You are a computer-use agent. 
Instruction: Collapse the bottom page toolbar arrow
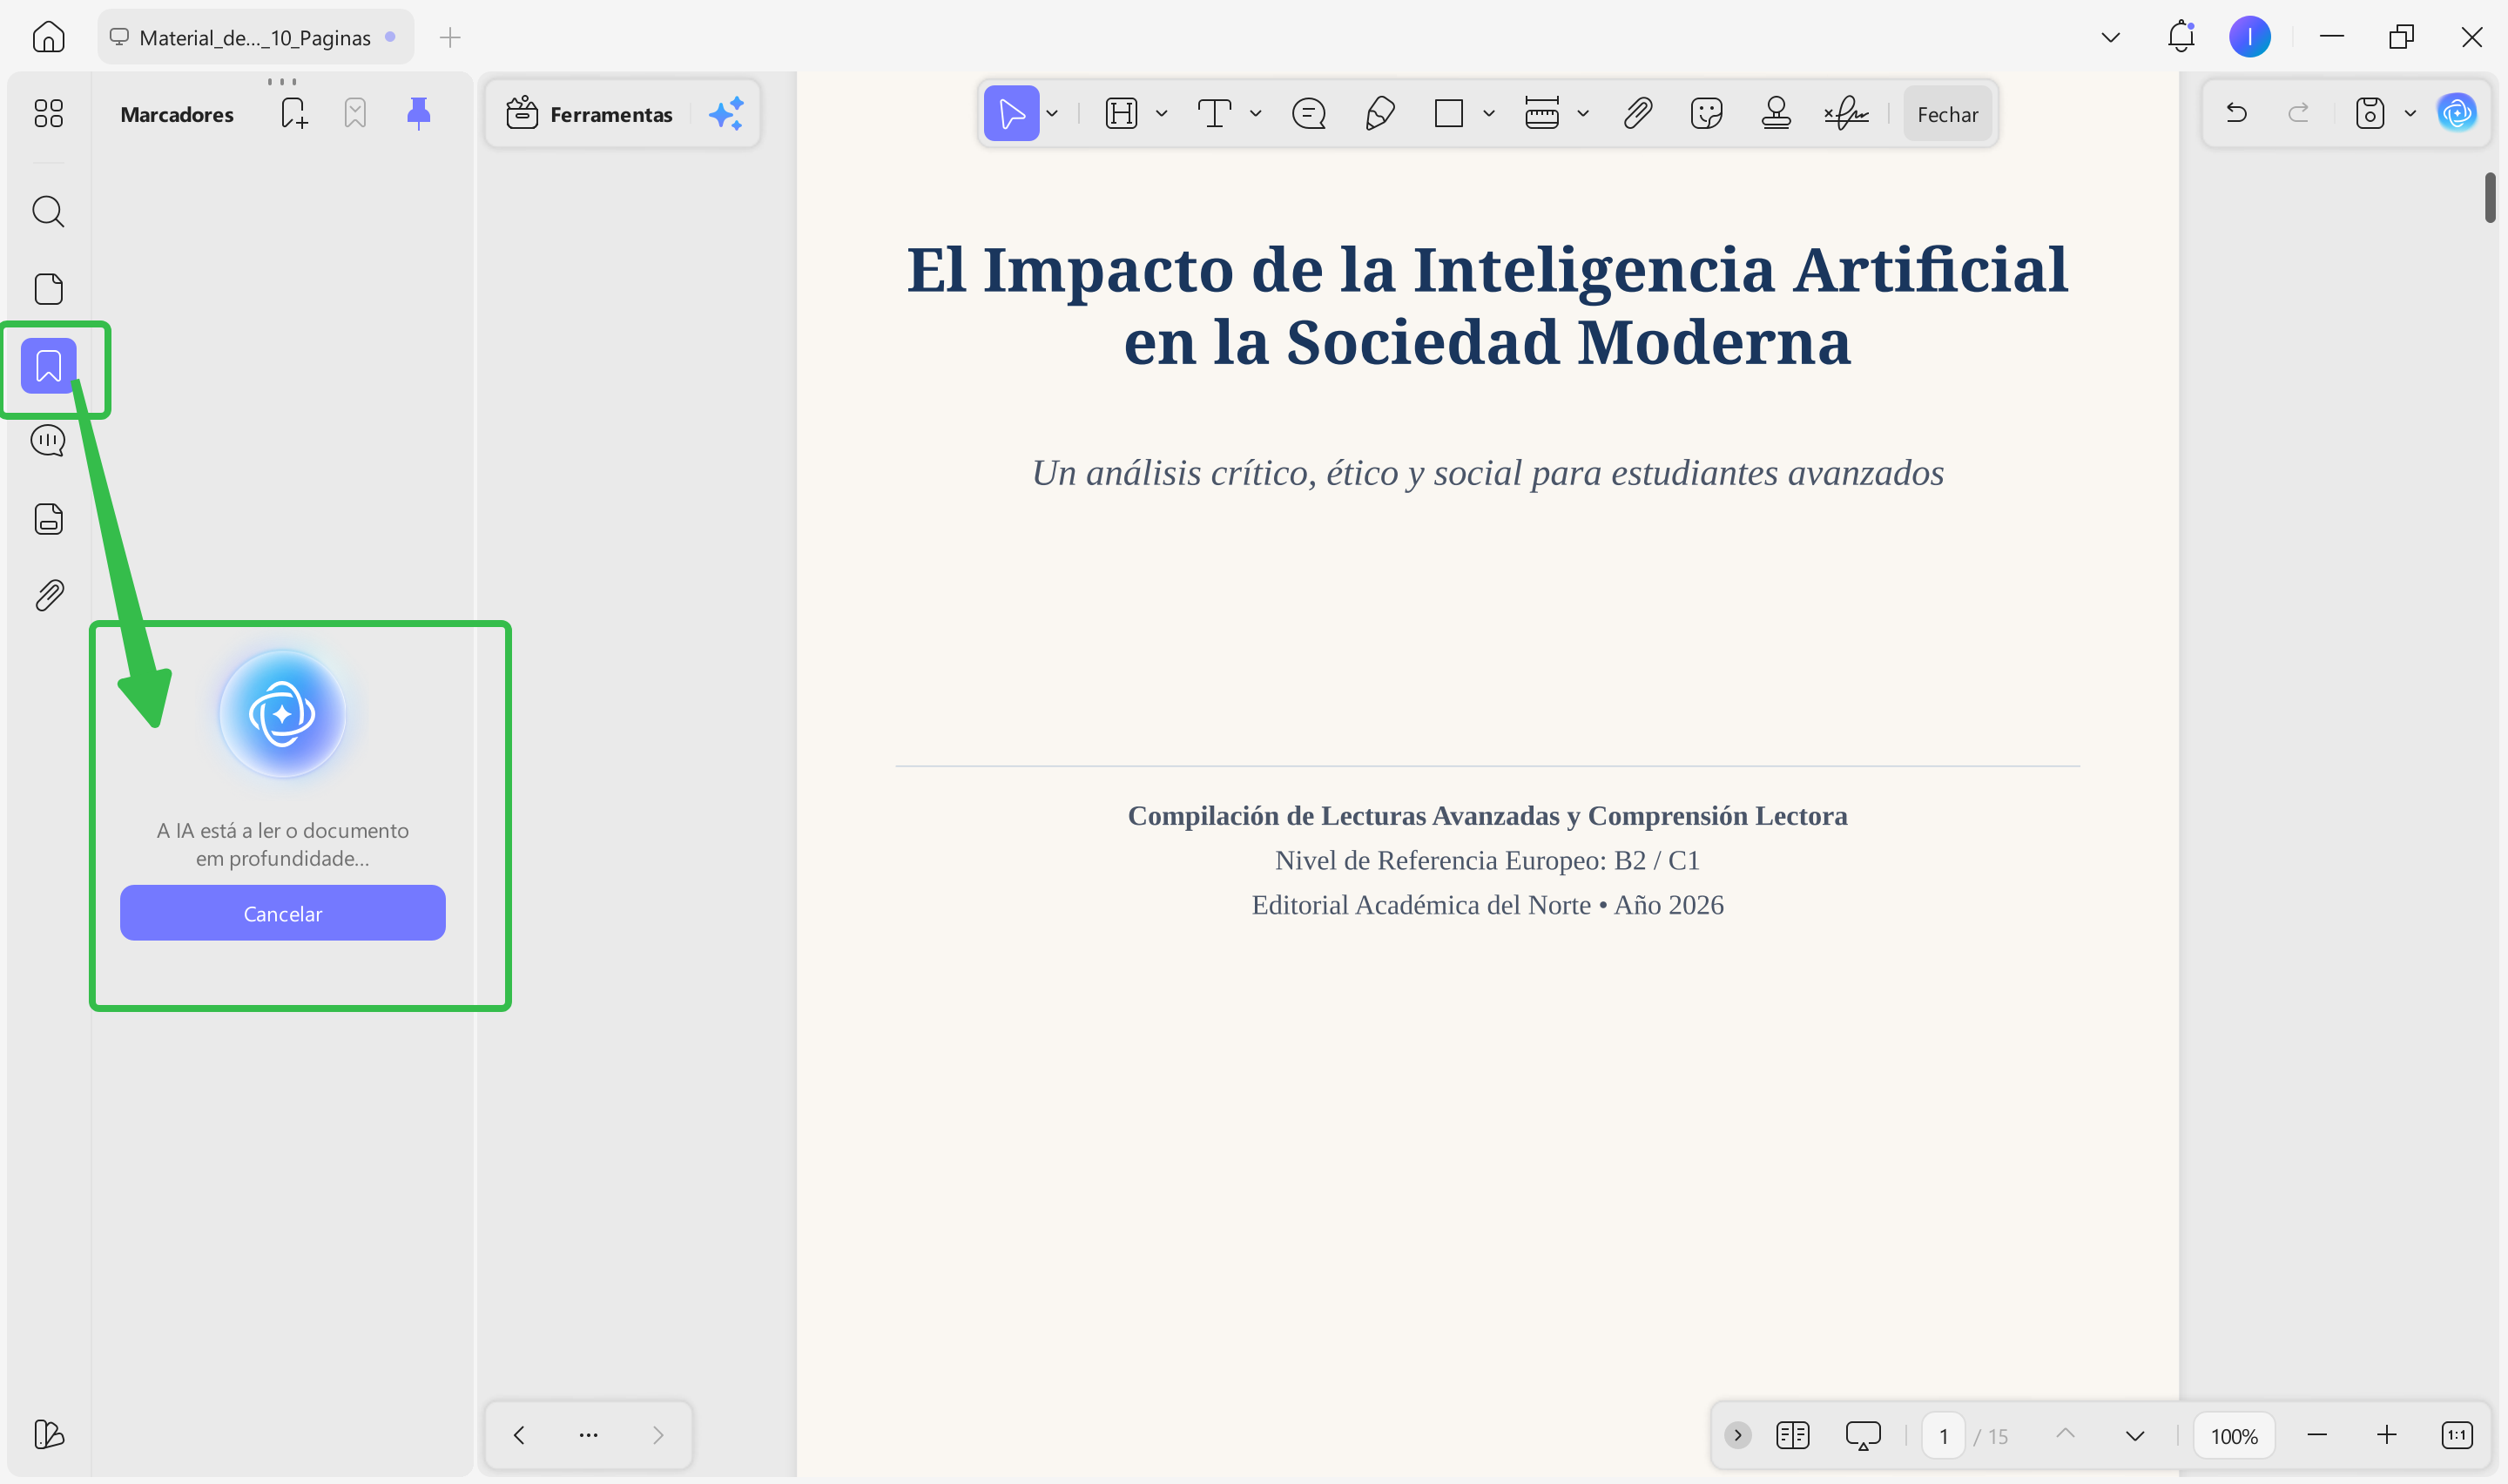pyautogui.click(x=1737, y=1435)
